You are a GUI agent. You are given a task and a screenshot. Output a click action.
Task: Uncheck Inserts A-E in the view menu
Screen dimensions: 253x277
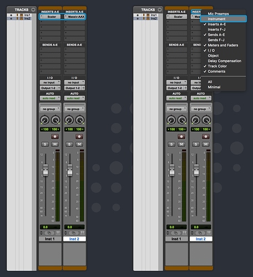click(223, 24)
